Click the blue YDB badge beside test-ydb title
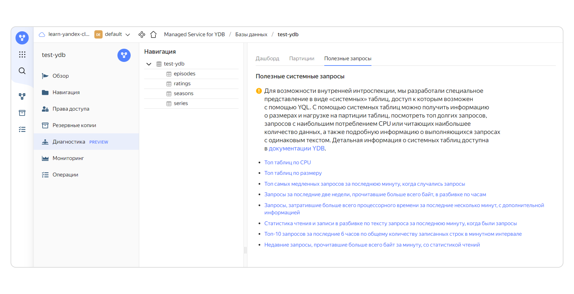The width and height of the screenshot is (574, 294). 124,55
